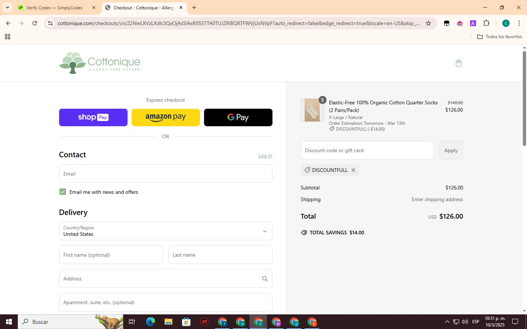527x329 pixels.
Task: Pay with Shop Pay button
Action: tap(93, 117)
